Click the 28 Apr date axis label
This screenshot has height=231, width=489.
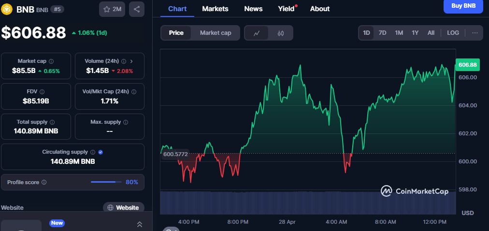pyautogui.click(x=287, y=222)
